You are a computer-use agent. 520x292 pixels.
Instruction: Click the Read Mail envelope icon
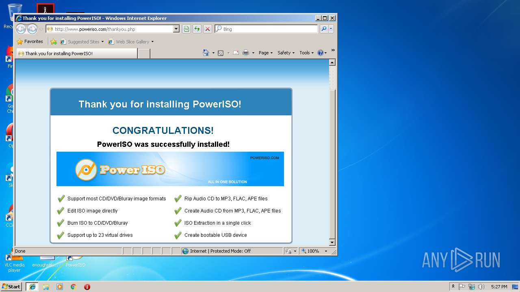tap(236, 53)
